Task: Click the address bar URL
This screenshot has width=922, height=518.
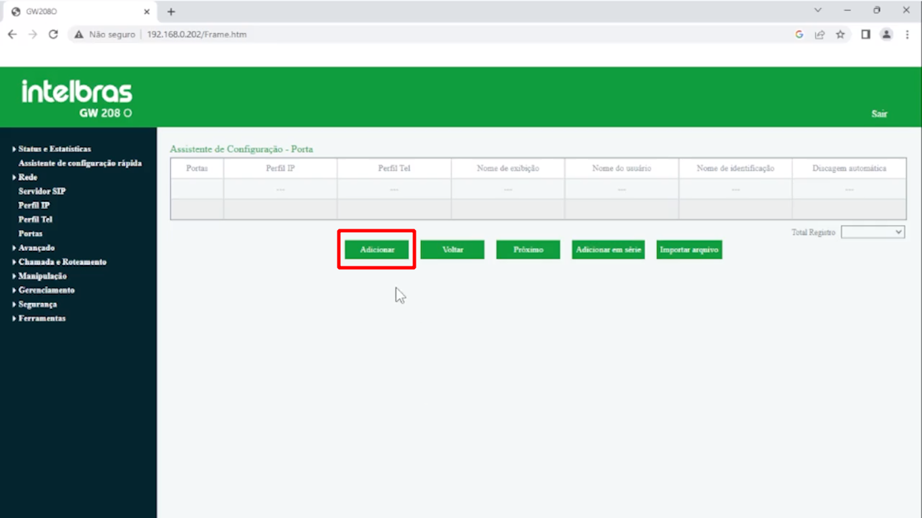Action: 196,34
